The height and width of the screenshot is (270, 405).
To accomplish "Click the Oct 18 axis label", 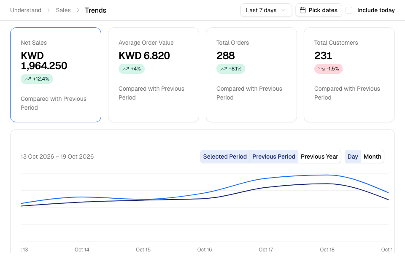I will [327, 250].
